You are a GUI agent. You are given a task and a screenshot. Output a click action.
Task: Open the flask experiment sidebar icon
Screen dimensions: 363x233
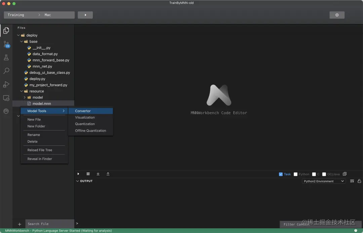pos(6,57)
